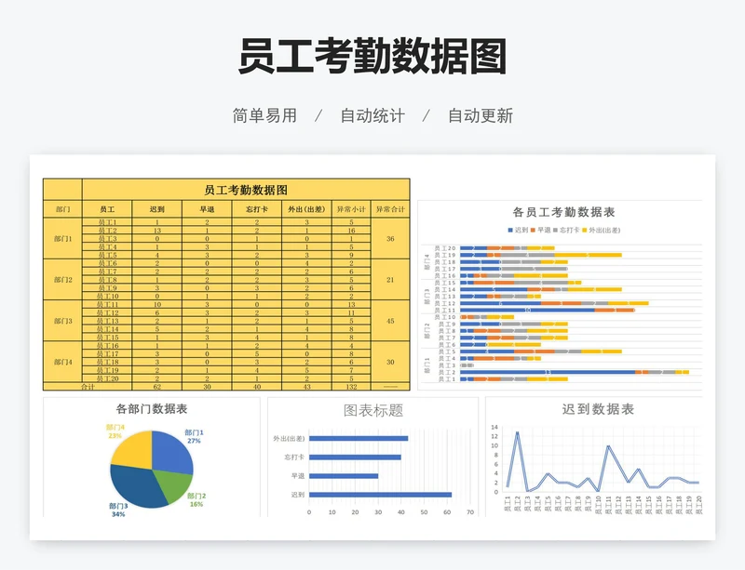
Task: Select the table title cell 员工考勤数据图
Action: (x=246, y=190)
